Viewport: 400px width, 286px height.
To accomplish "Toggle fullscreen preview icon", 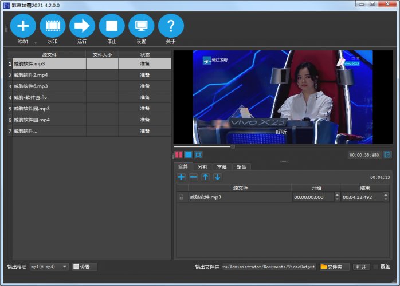I will click(198, 154).
